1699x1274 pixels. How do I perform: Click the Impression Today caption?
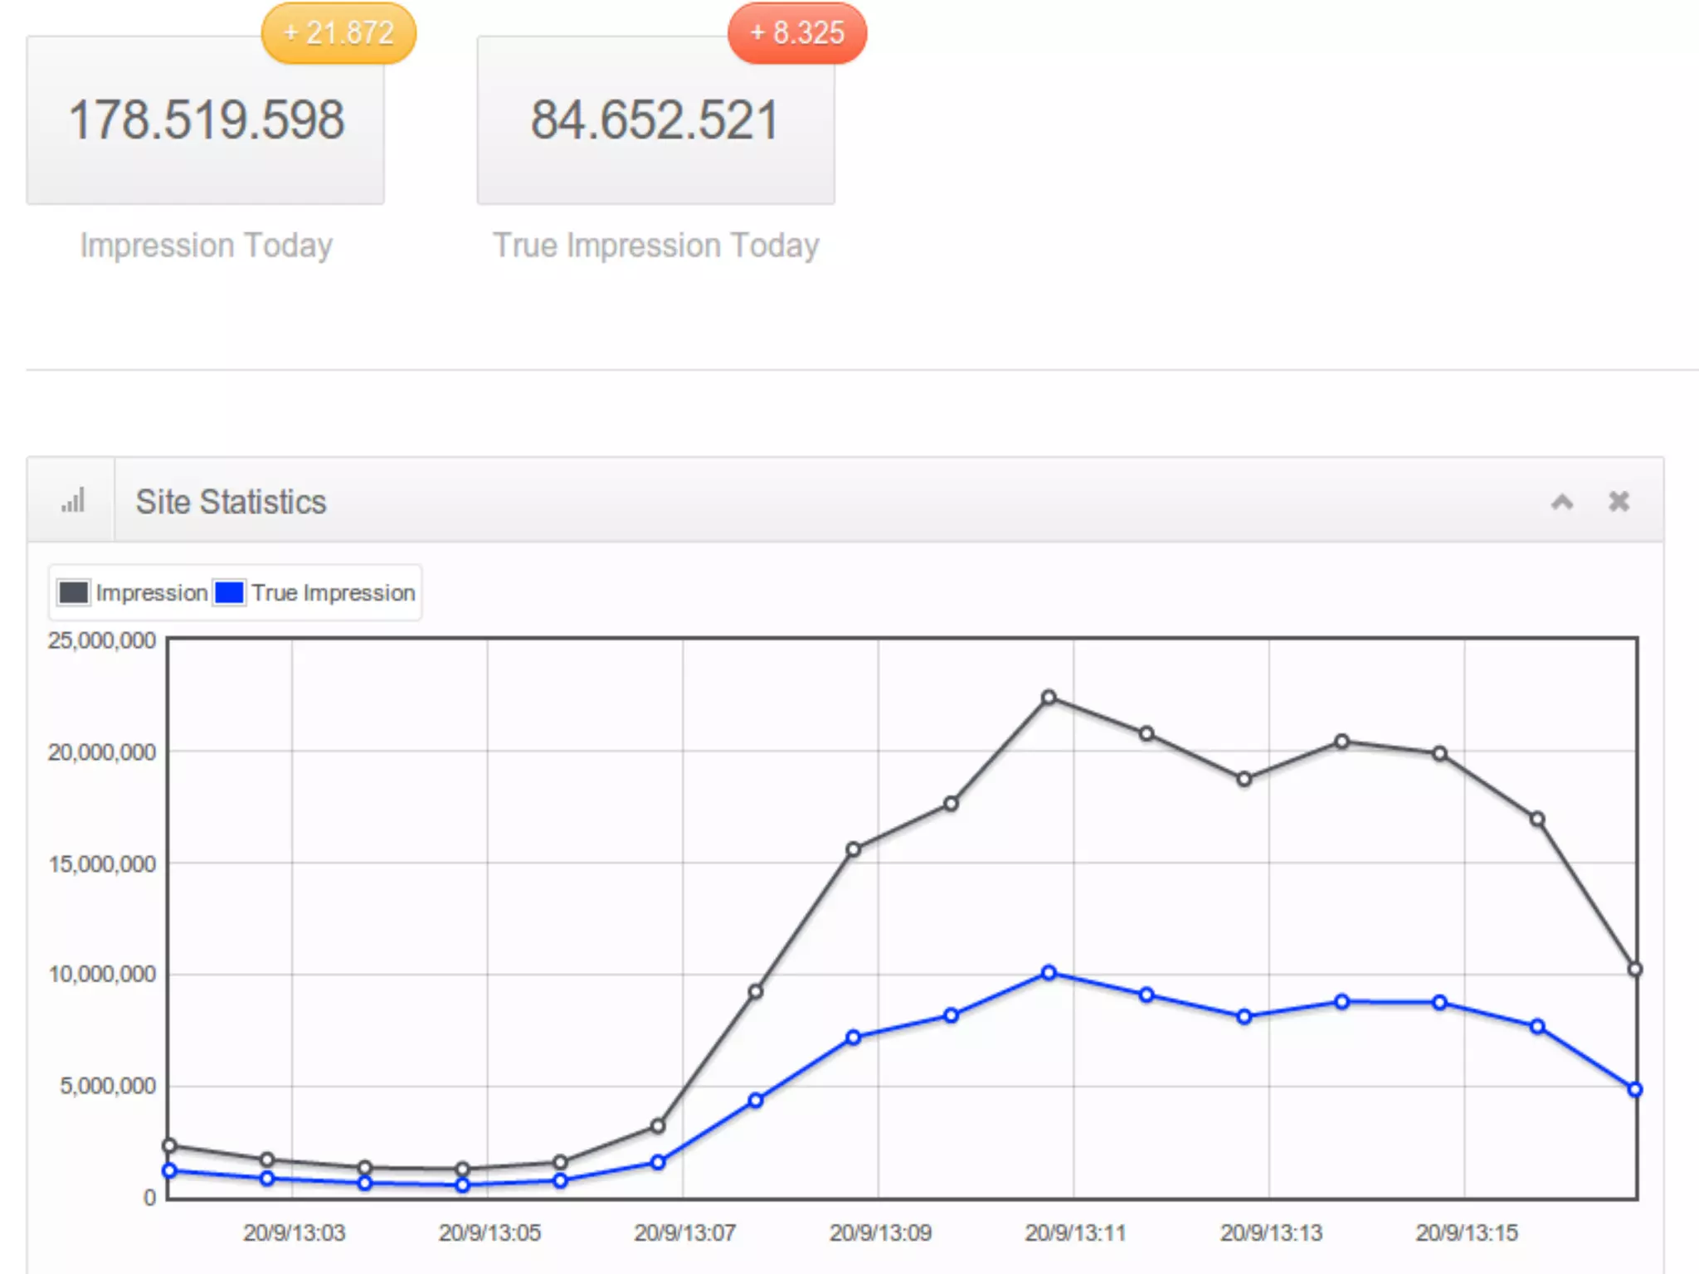[206, 246]
